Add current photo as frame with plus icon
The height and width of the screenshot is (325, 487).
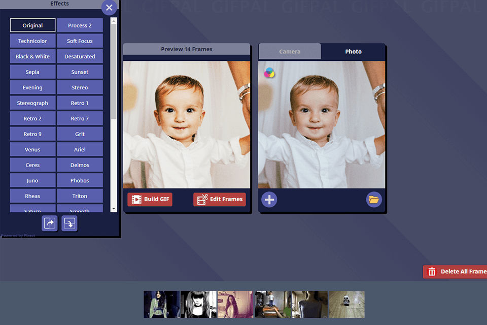click(269, 200)
